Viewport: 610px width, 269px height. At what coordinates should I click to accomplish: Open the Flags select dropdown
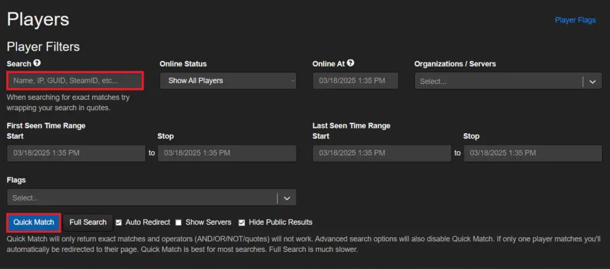pos(151,198)
